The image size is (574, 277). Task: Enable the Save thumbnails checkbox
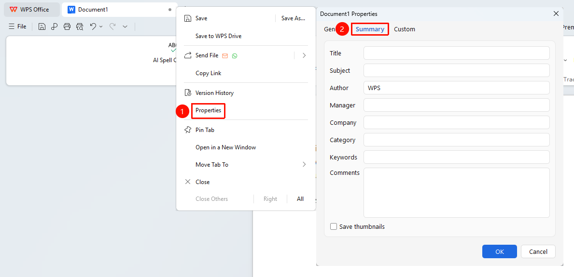tap(334, 226)
